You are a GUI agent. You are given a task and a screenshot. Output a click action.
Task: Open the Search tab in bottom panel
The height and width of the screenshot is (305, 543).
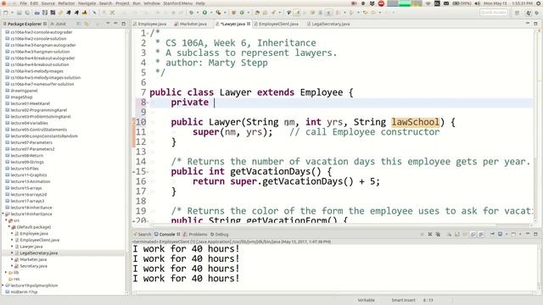(x=143, y=234)
